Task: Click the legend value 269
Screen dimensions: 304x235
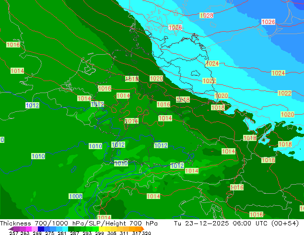Action: point(37,233)
